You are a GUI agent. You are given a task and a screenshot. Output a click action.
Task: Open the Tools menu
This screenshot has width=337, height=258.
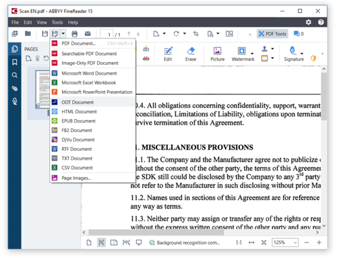(57, 22)
